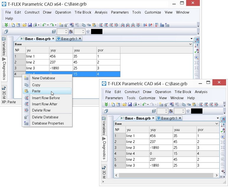Screen dimensions: 228x187
Task: Click the por column header in the front window
Action: coord(208,130)
